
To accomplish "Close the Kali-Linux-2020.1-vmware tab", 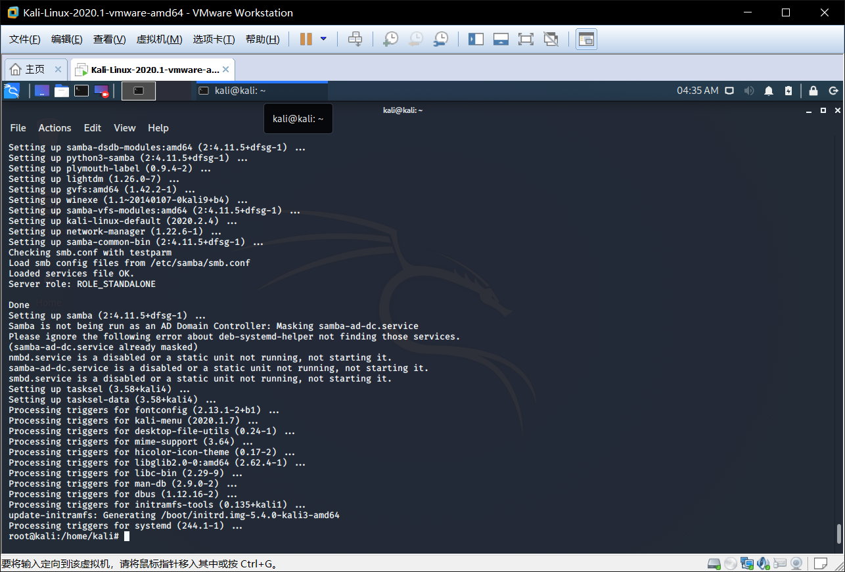I will [226, 70].
